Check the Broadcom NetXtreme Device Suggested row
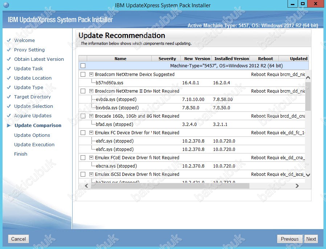Image resolution: width=326 pixels, height=249 pixels. (x=83, y=75)
